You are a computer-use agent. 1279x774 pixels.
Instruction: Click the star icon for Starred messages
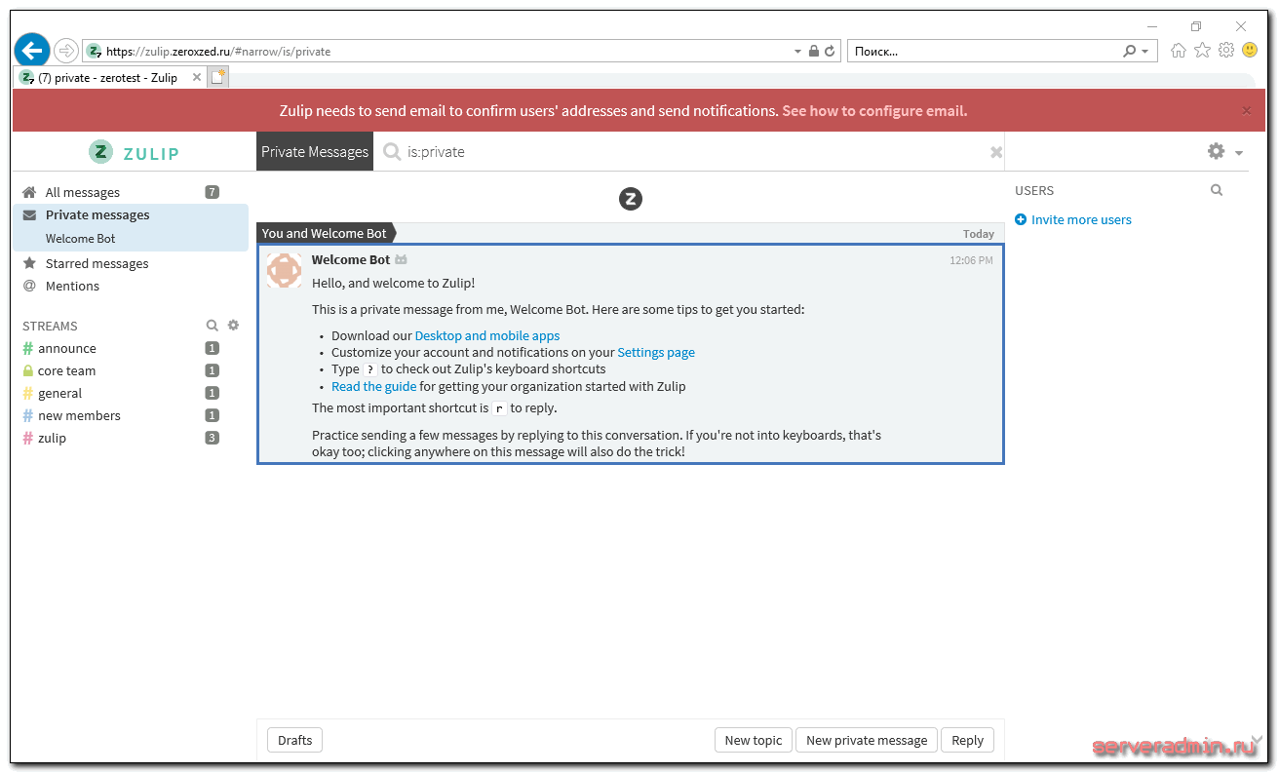pyautogui.click(x=29, y=263)
